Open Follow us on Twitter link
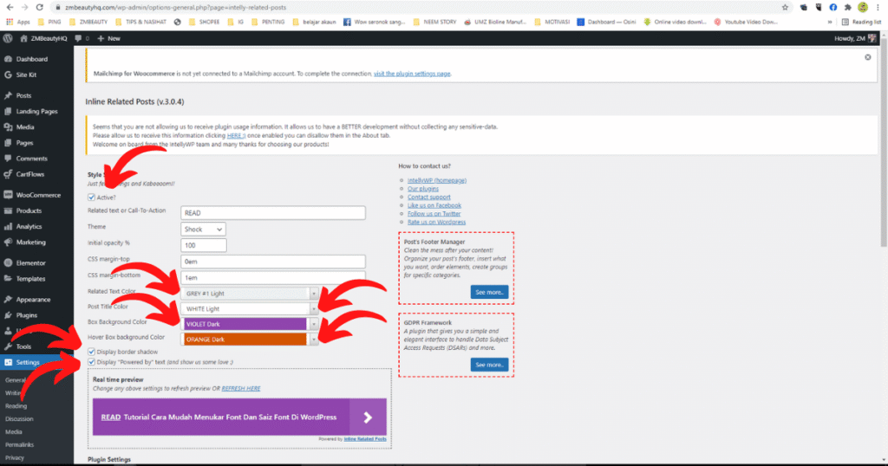Viewport: 888px width, 466px height. click(x=434, y=214)
